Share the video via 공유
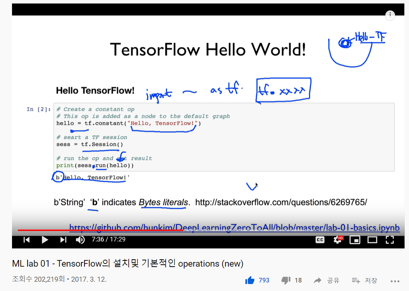 coord(326,280)
